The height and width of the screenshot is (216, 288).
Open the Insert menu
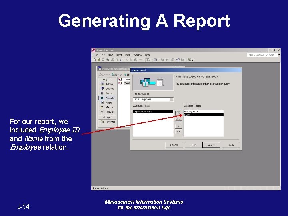119,55
